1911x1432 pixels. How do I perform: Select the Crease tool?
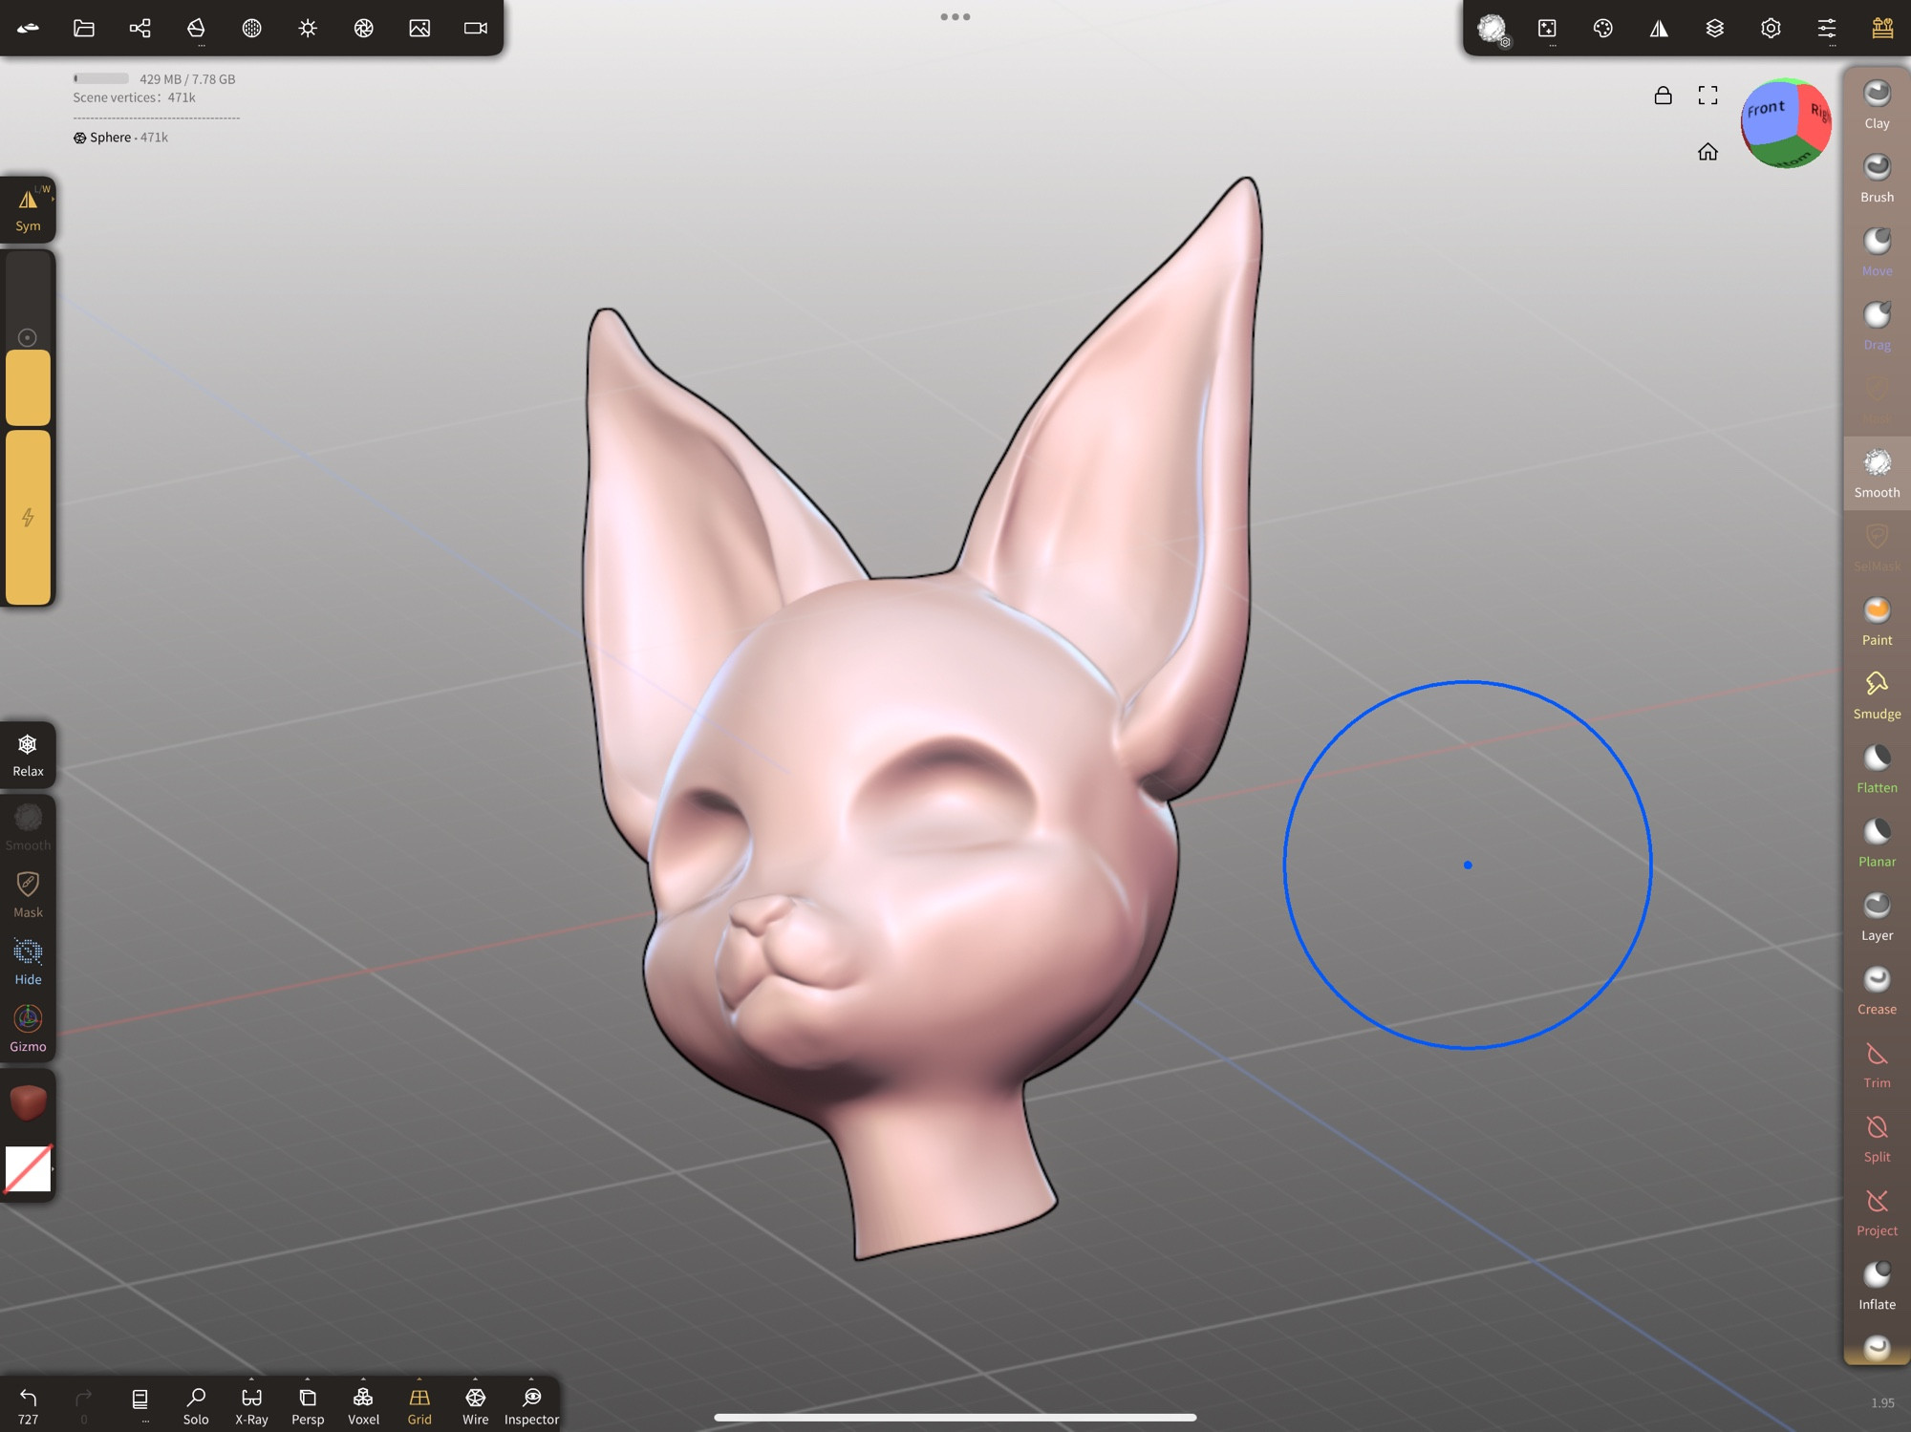(1877, 990)
